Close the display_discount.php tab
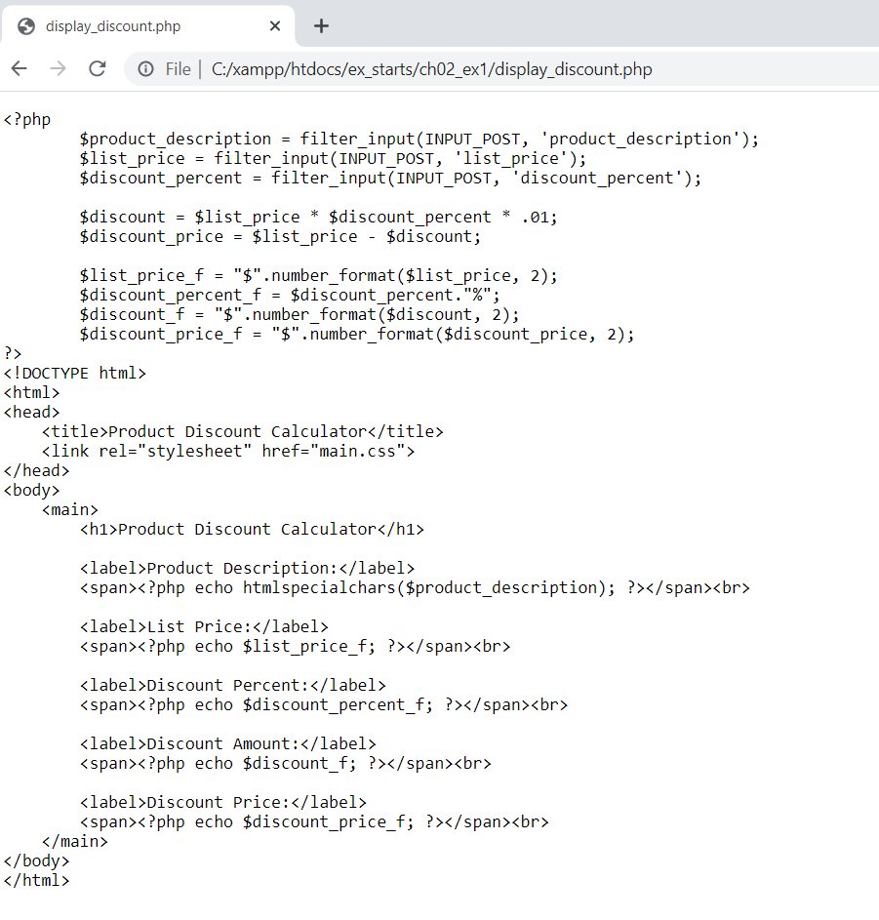 tap(274, 26)
